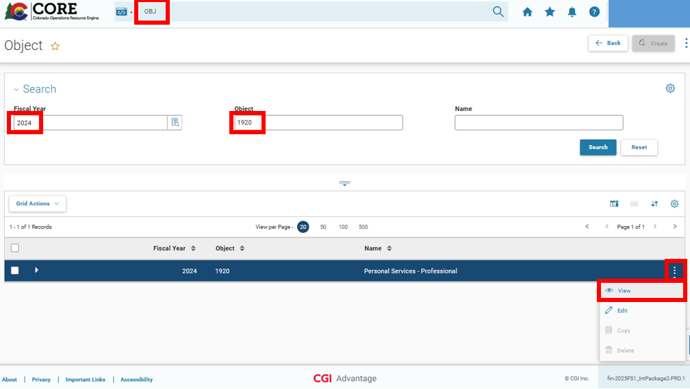Set view per page to 100
Image resolution: width=690 pixels, height=389 pixels.
point(343,227)
